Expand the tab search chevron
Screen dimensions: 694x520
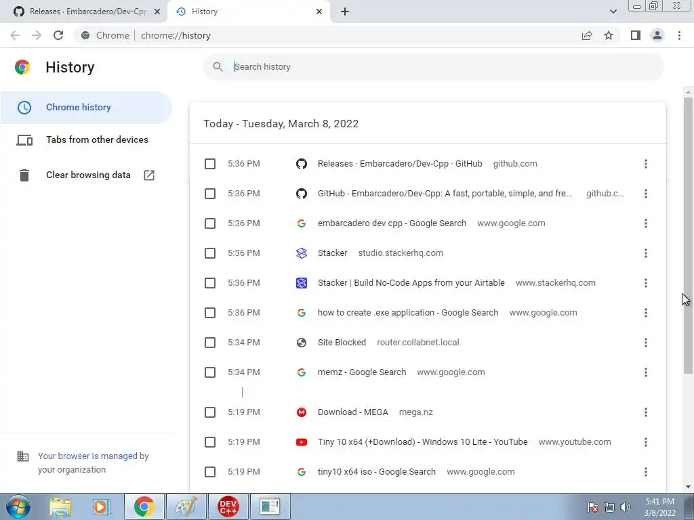[x=613, y=12]
